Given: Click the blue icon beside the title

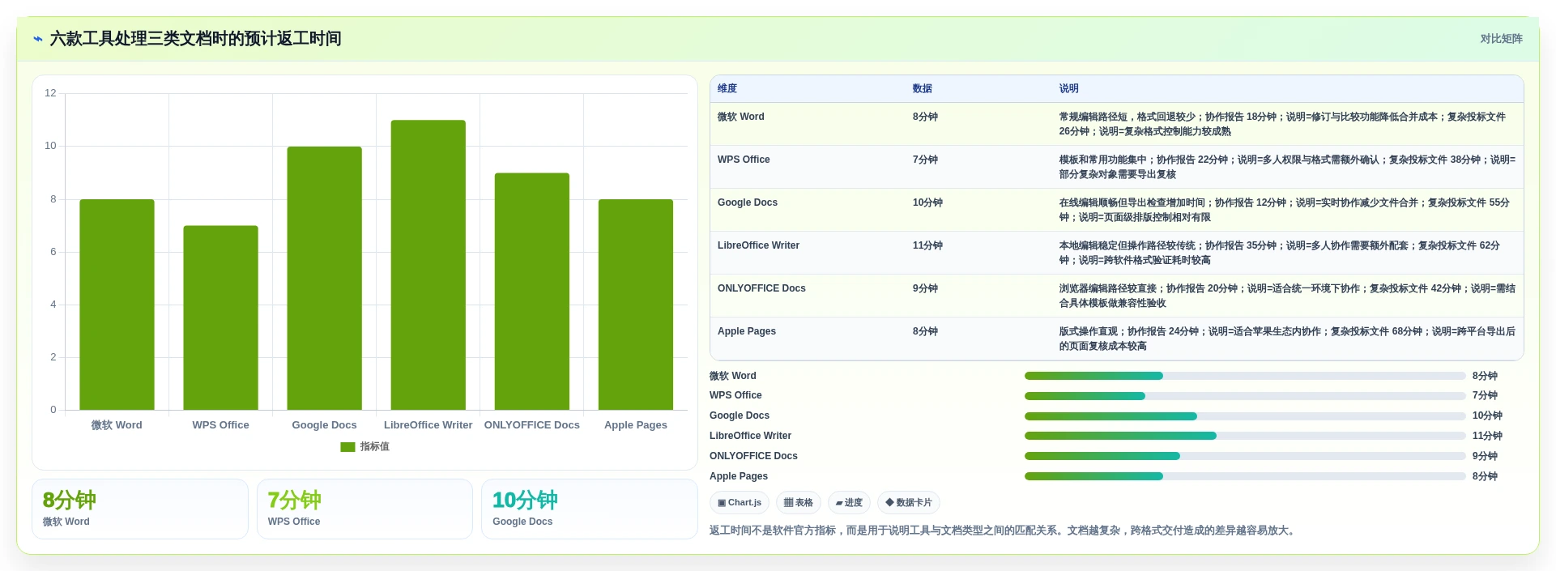Looking at the screenshot, I should click(37, 39).
